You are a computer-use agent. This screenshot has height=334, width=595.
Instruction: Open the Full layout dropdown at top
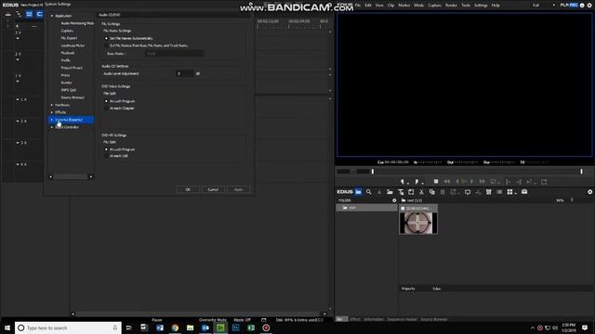click(x=543, y=5)
